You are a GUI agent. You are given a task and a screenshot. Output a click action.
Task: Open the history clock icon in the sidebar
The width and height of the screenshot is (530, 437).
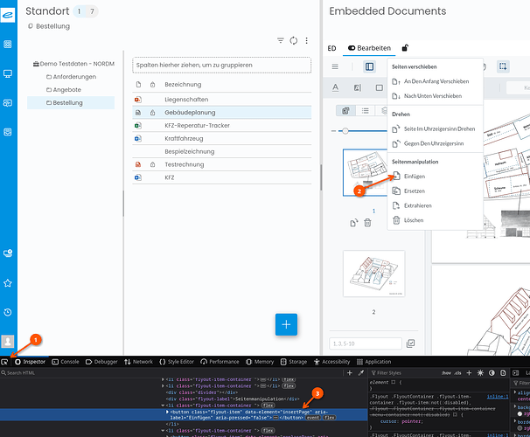pos(8,312)
